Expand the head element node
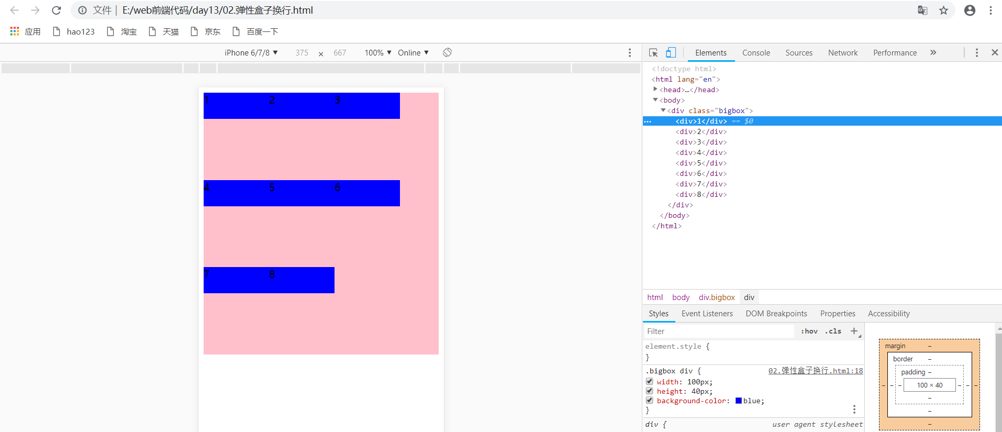Image resolution: width=1002 pixels, height=432 pixels. click(655, 89)
